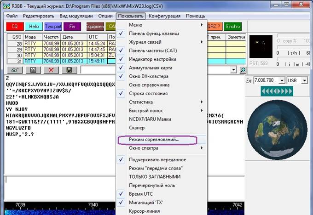This screenshot has width=313, height=215.
Task: Click the floppy disk save QSO icon
Action: click(69, 70)
